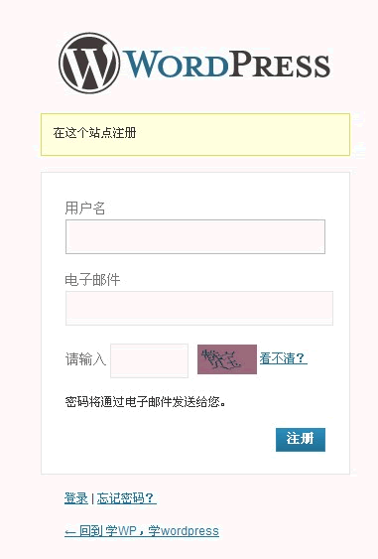Open the 登录 login link
Viewport: 378px width, 559px height.
click(x=75, y=498)
